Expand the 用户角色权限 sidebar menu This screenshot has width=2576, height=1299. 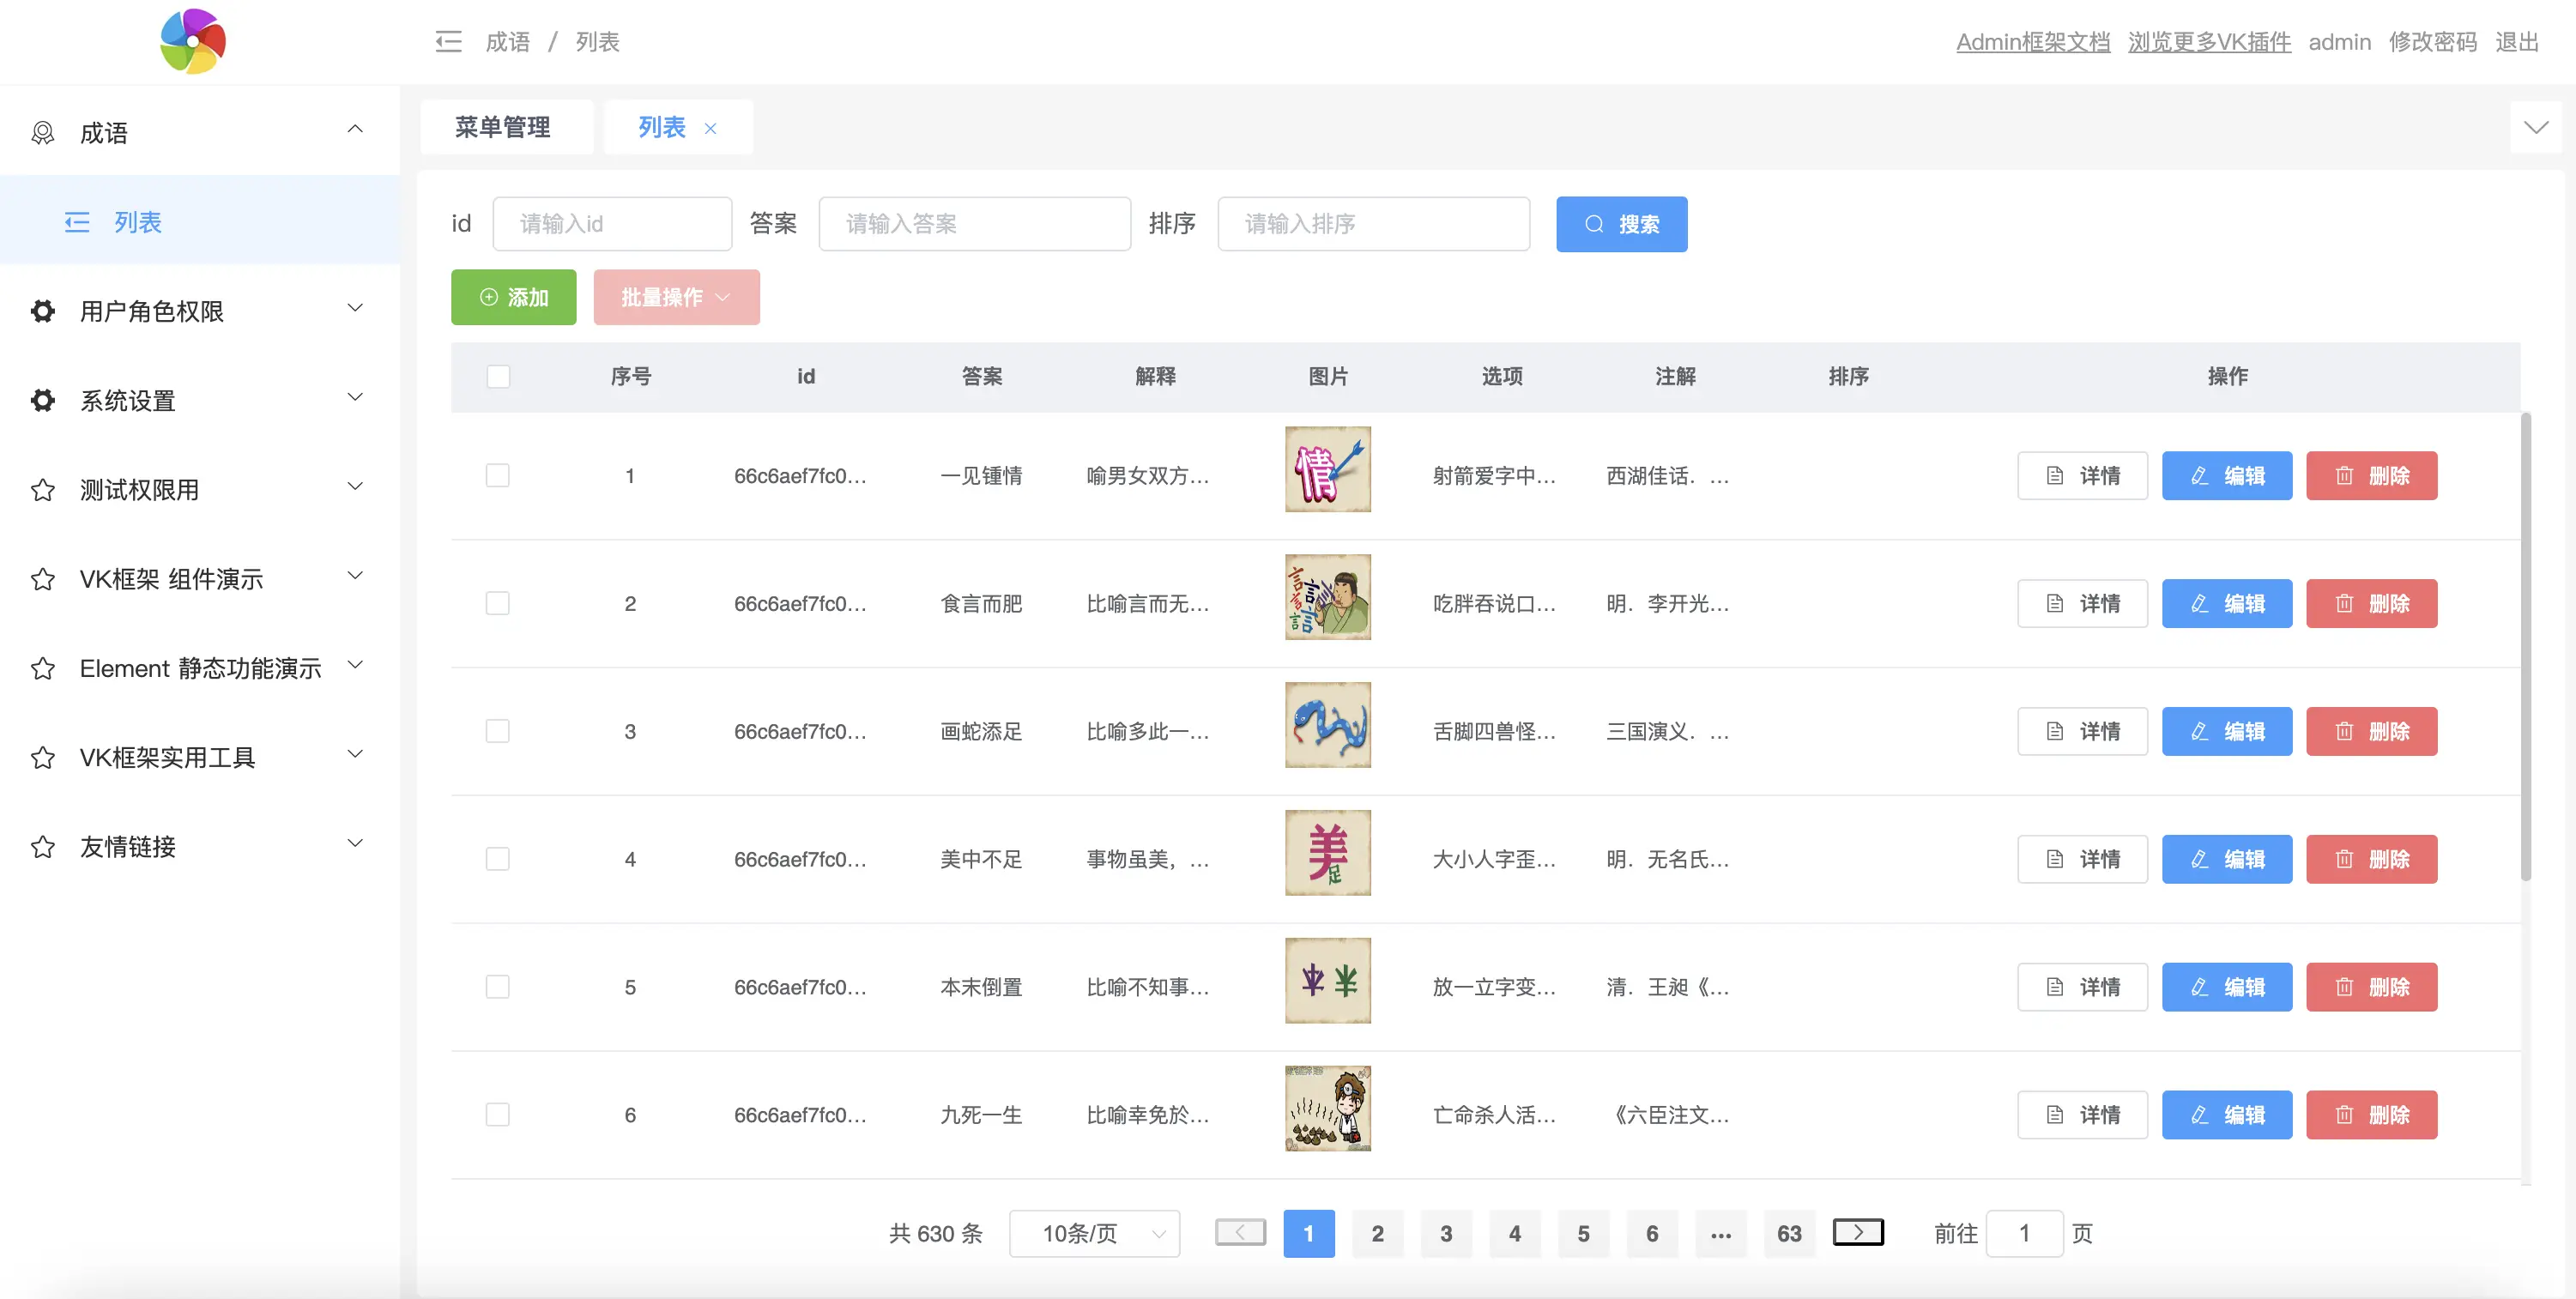200,311
